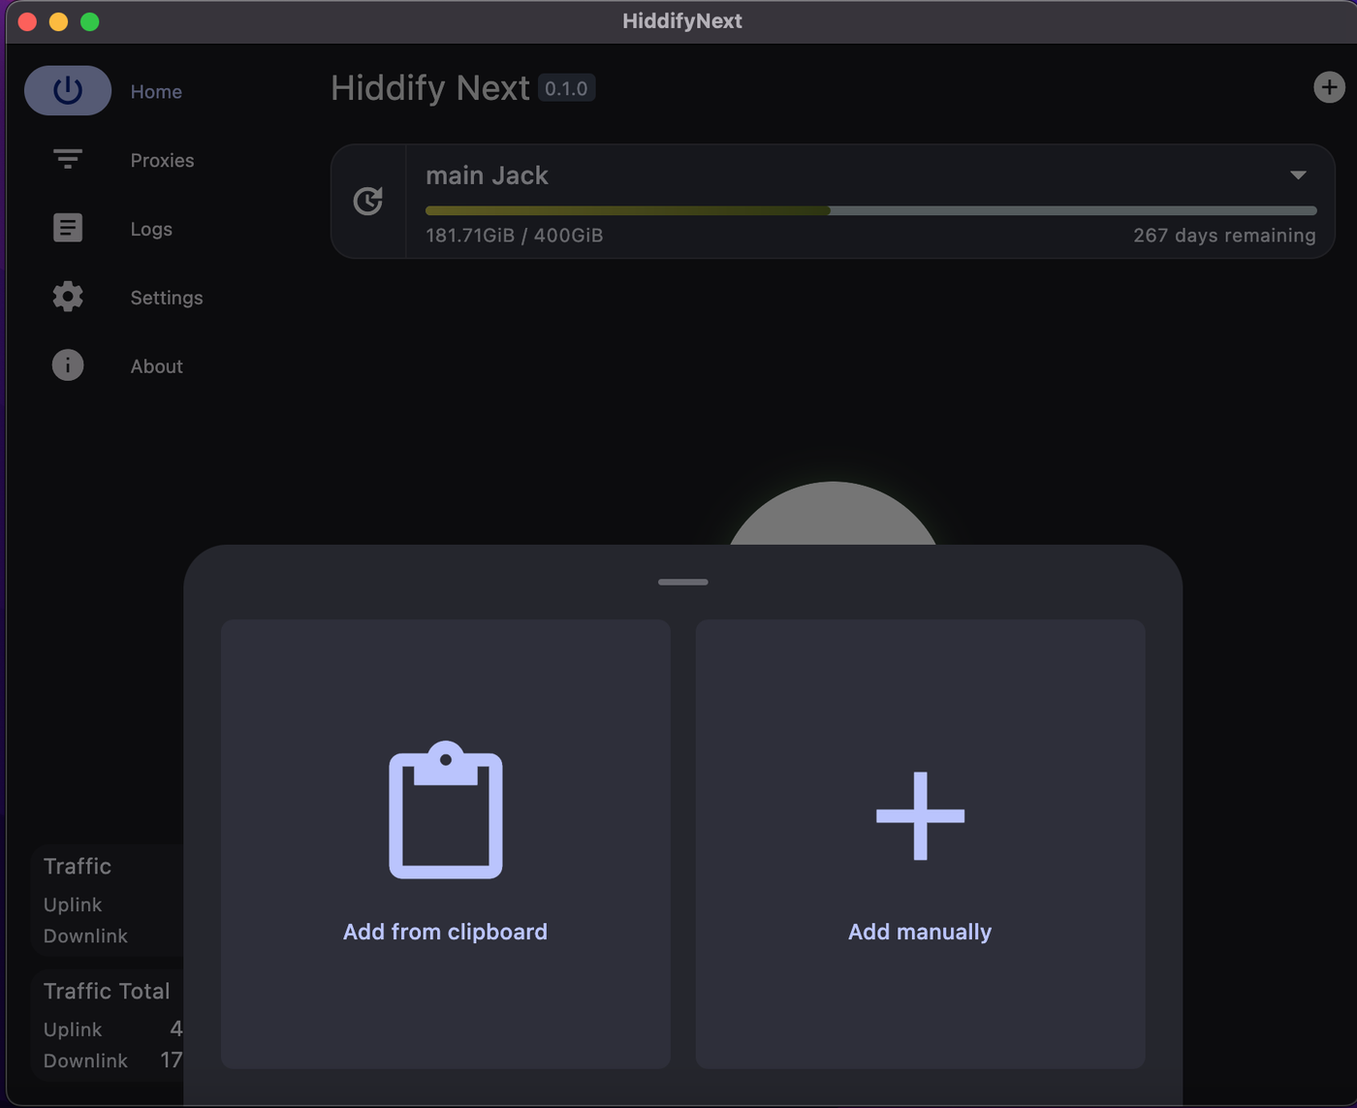Switch to the Logs label
This screenshot has width=1357, height=1108.
coord(151,229)
